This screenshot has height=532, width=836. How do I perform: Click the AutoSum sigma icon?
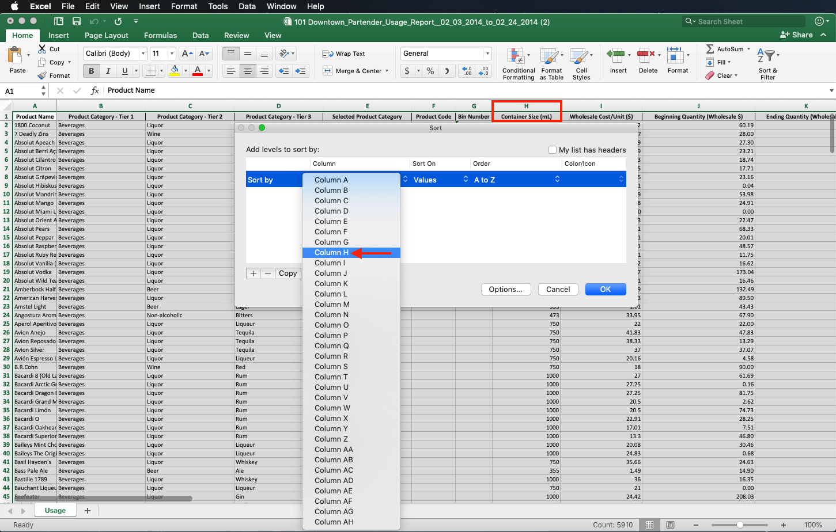coord(710,49)
